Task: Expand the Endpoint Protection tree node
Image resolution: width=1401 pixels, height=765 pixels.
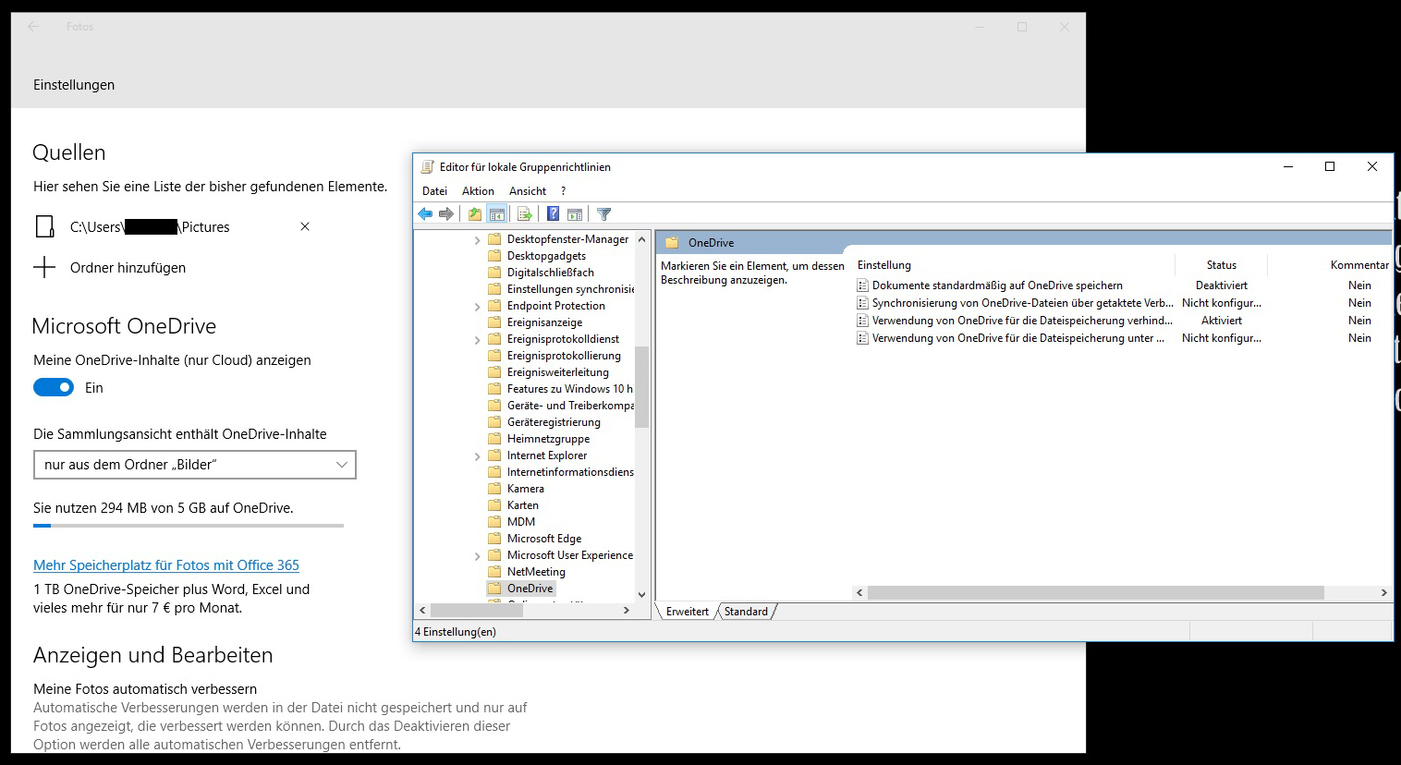Action: [478, 307]
